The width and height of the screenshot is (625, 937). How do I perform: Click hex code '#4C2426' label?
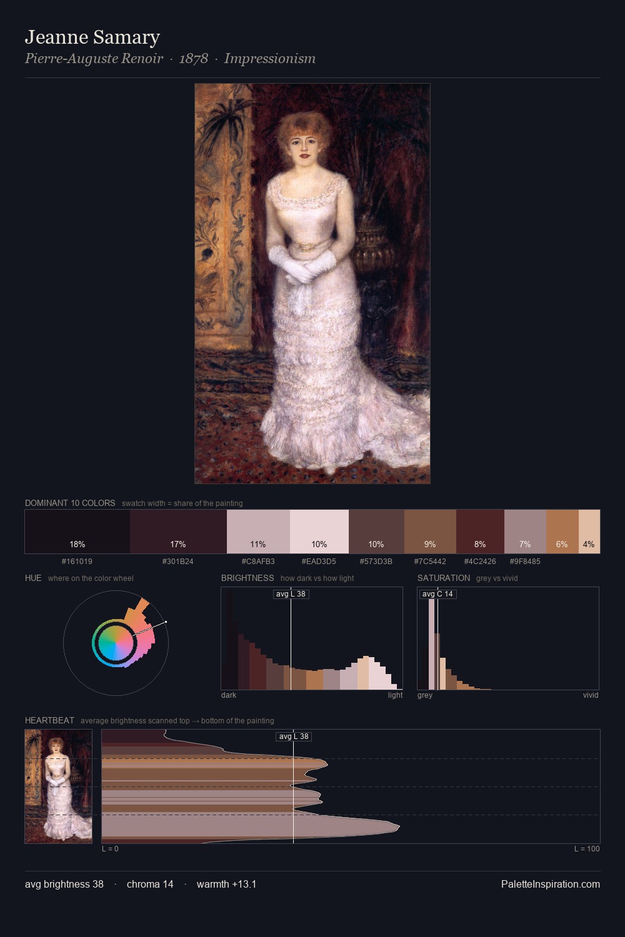tap(480, 561)
